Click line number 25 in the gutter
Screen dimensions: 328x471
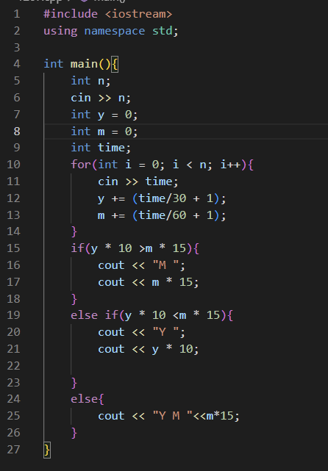coord(13,416)
